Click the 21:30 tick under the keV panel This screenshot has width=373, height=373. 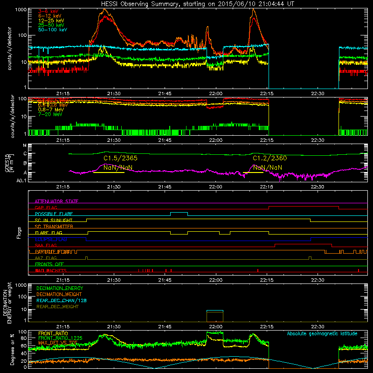tap(114, 94)
